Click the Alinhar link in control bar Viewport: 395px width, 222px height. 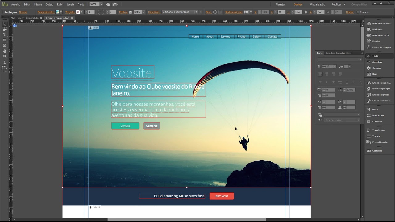pos(349,12)
